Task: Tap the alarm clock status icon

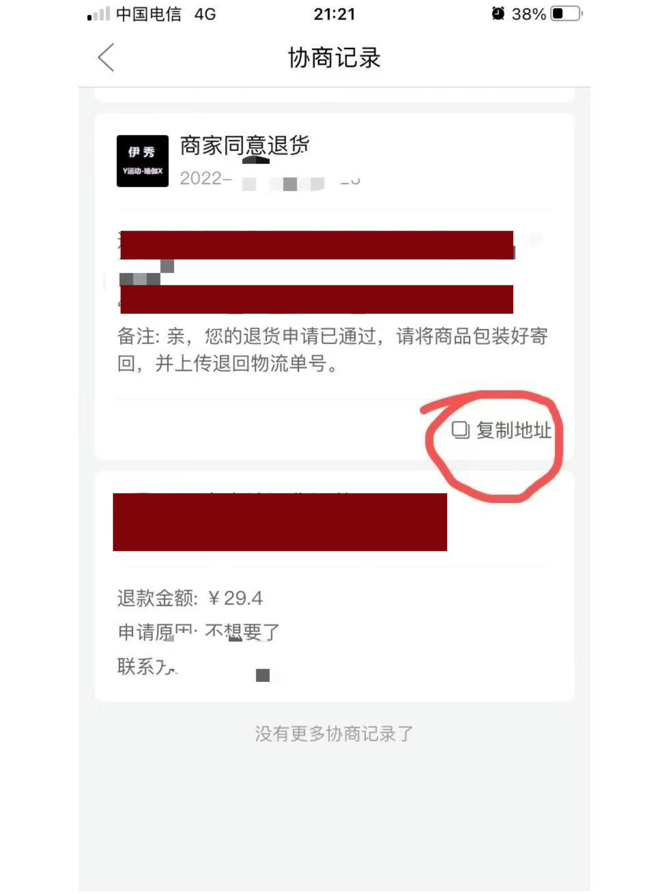Action: [498, 13]
